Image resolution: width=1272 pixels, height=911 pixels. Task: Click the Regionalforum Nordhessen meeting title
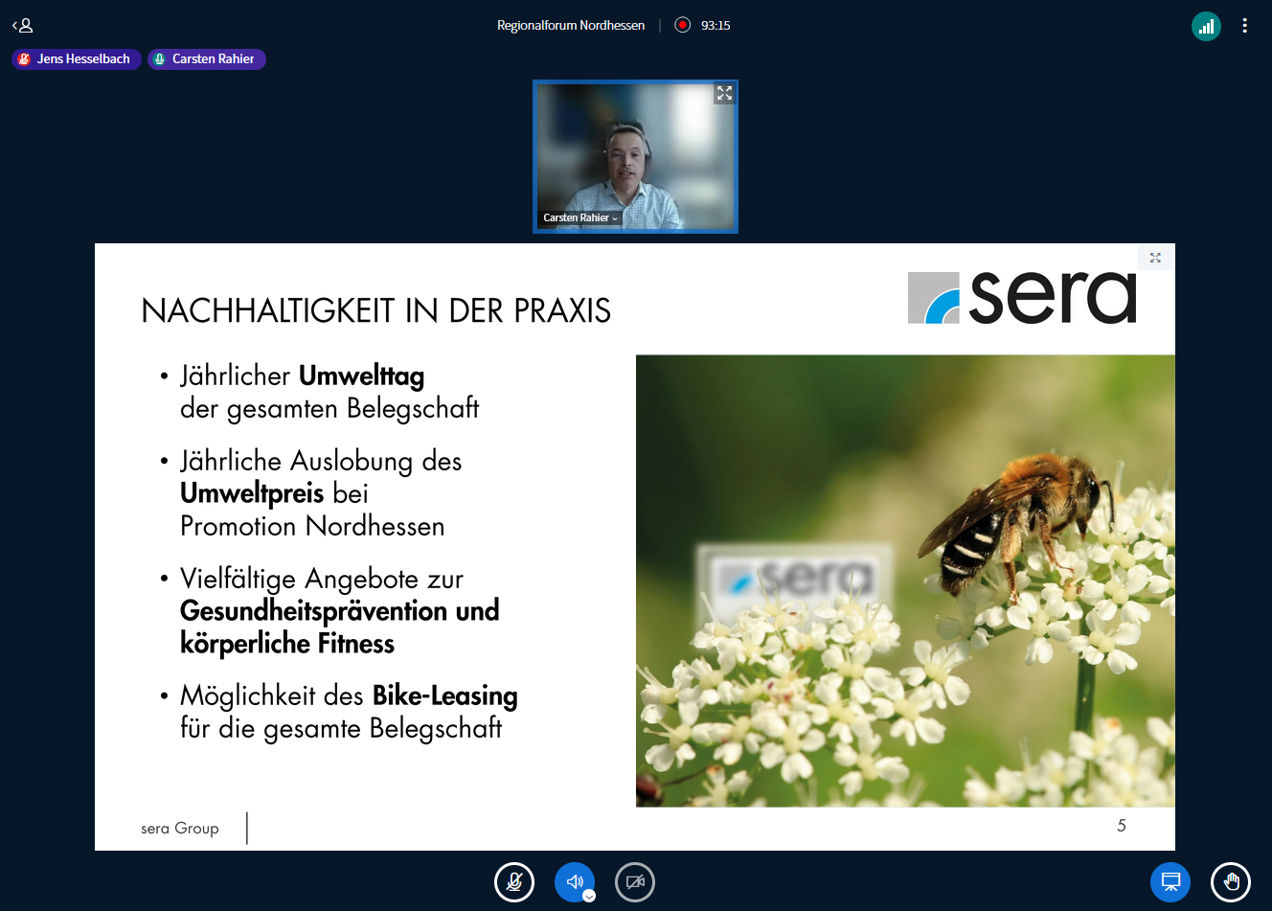point(571,26)
